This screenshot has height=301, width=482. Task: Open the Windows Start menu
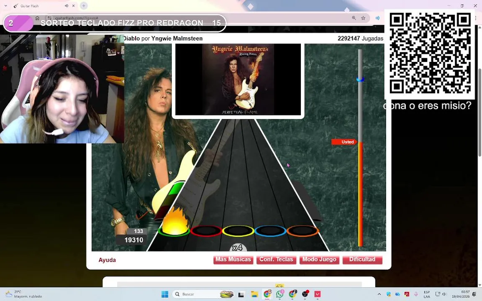[165, 294]
